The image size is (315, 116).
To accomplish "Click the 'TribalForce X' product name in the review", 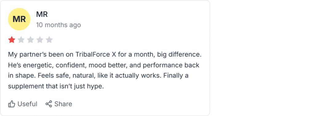I will [96, 55].
